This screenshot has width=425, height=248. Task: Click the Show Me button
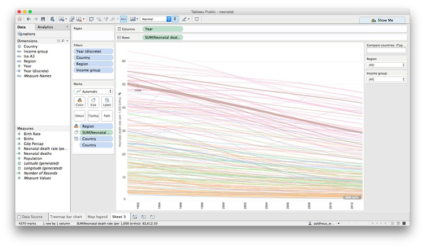[x=382, y=20]
